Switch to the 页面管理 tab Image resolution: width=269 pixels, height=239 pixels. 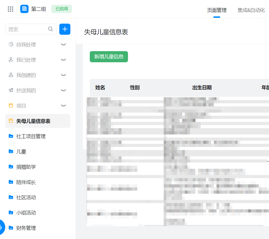(x=217, y=10)
